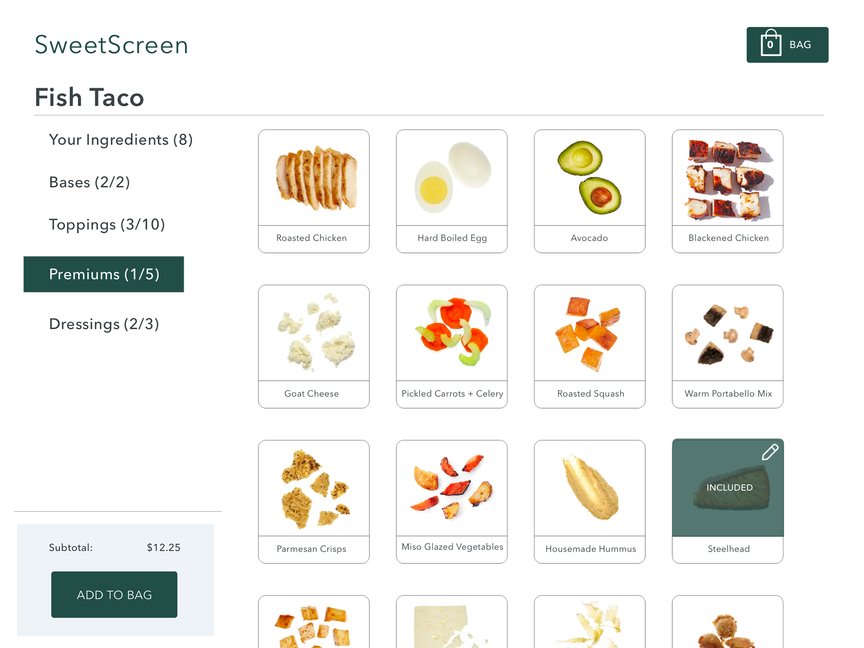Go to Toppings (3/10)
This screenshot has width=864, height=648.
coord(107,225)
